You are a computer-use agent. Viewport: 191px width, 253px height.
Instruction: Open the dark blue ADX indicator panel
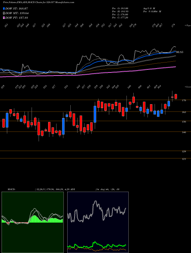point(98,222)
